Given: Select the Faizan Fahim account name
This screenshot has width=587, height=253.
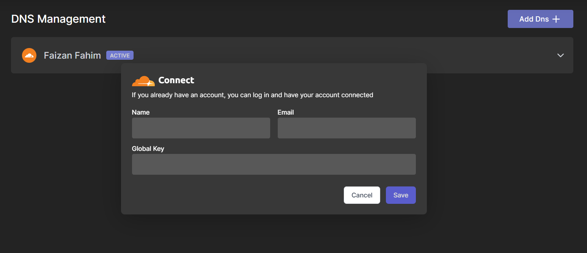Looking at the screenshot, I should (x=72, y=56).
